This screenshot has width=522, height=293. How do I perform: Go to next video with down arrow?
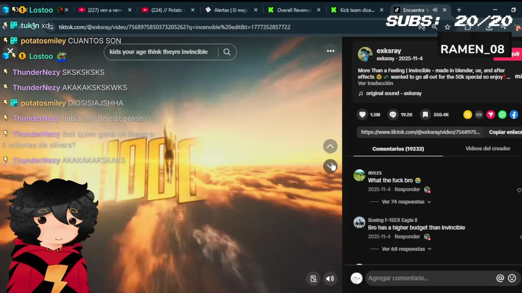[330, 166]
